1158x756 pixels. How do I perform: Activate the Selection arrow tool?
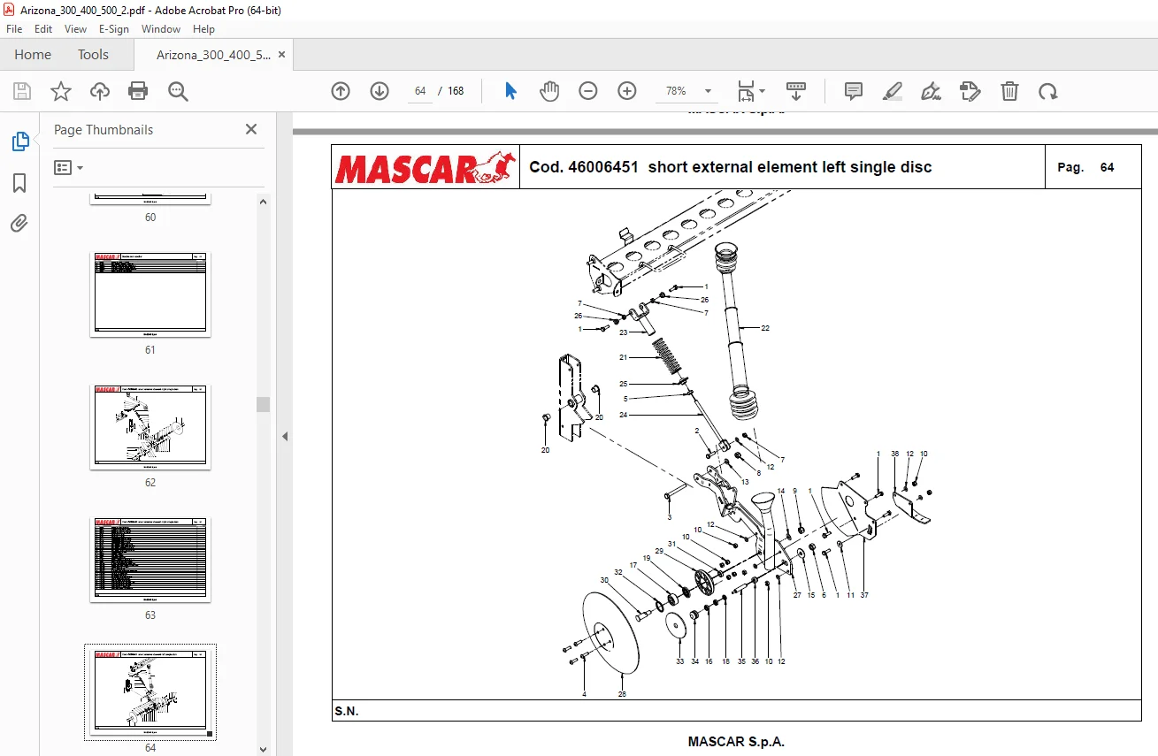coord(510,91)
